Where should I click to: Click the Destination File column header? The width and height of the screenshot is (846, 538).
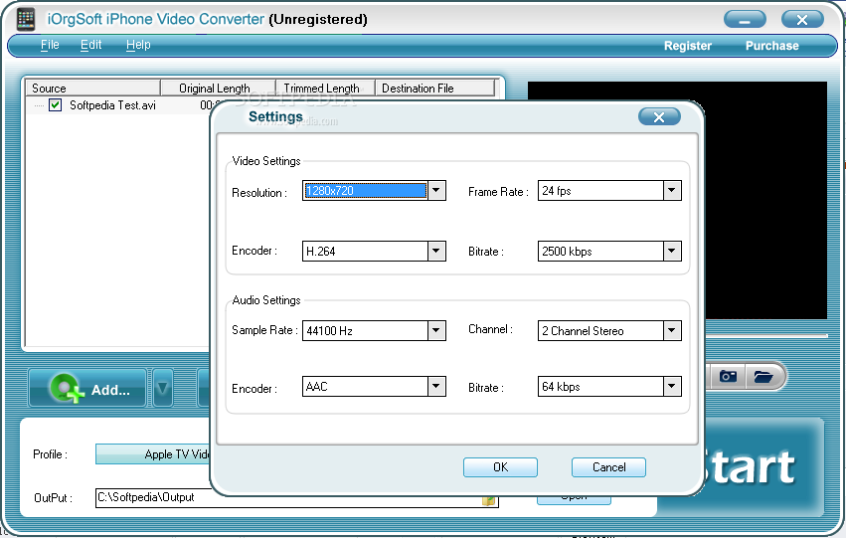click(434, 88)
